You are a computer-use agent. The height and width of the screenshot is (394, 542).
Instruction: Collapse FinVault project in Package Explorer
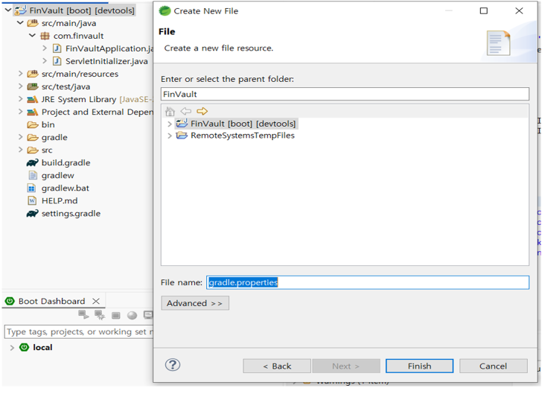click(8, 10)
